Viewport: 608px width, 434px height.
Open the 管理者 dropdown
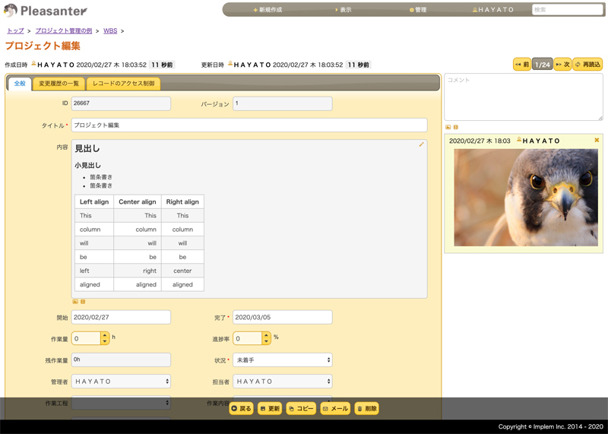coord(121,382)
